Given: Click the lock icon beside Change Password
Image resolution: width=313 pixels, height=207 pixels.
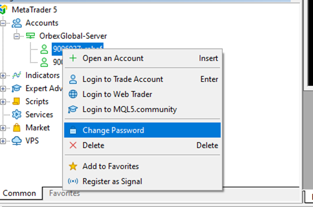Looking at the screenshot, I should [x=73, y=130].
